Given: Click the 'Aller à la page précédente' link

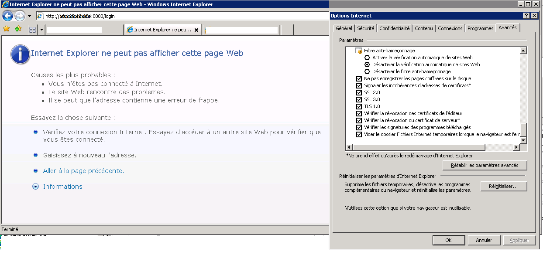Looking at the screenshot, I should 83,171.
